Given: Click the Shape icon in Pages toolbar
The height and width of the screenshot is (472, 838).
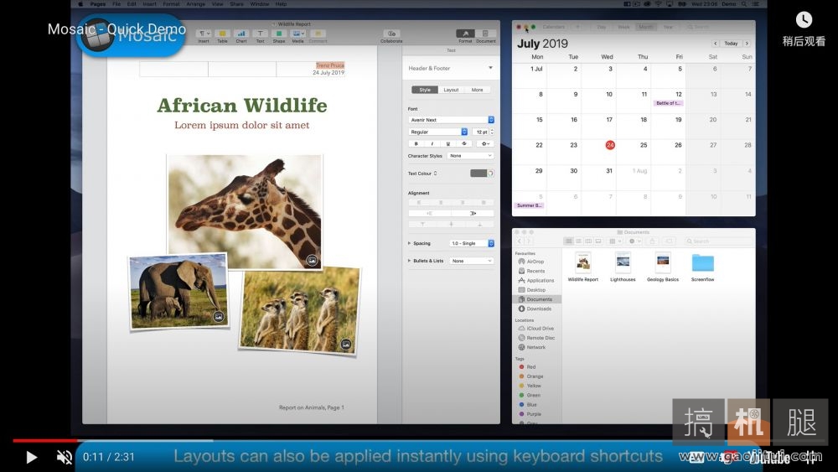Looking at the screenshot, I should (x=278, y=36).
